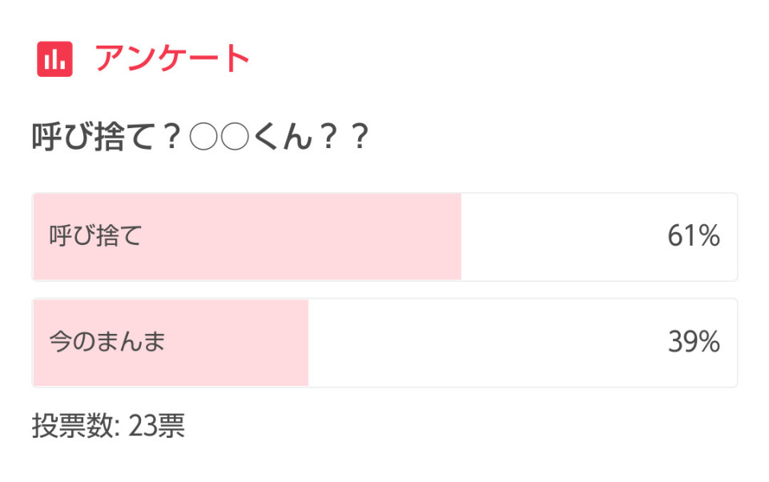The image size is (769, 482).
Task: Click the 61% percentage label
Action: pos(694,236)
